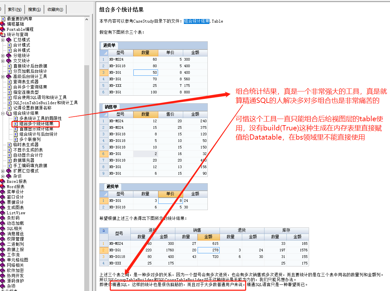Click the book icon beside 分组统计
The width and height of the screenshot is (390, 291).
pyautogui.click(x=9, y=55)
